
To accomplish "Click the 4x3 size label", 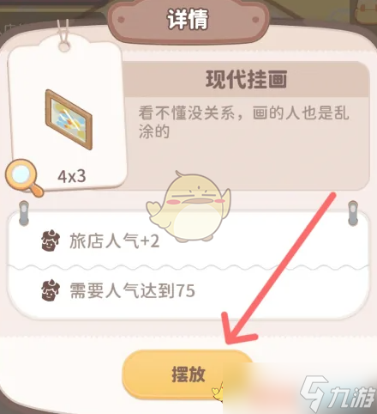I will pyautogui.click(x=72, y=176).
